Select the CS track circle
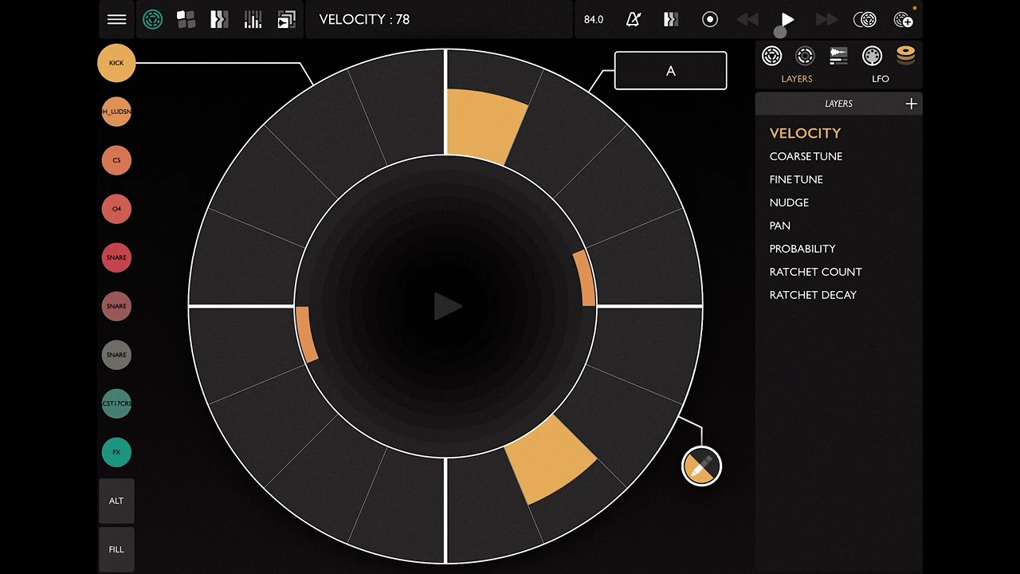 click(116, 160)
